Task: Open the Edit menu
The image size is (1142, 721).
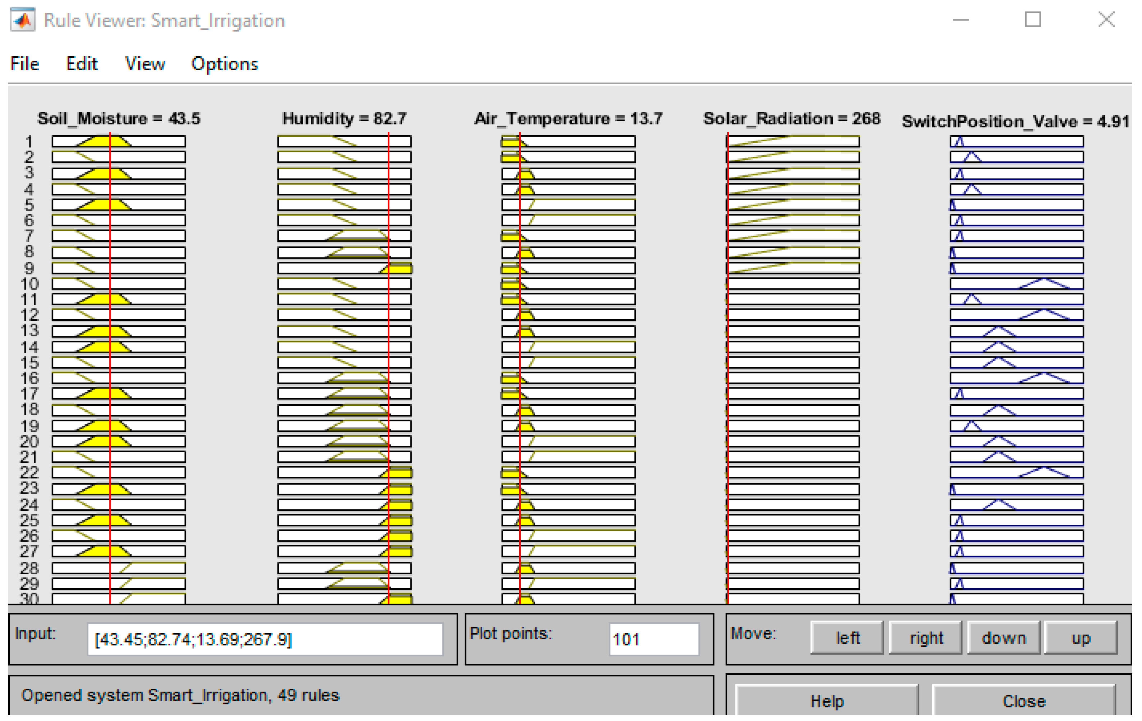Action: click(82, 63)
